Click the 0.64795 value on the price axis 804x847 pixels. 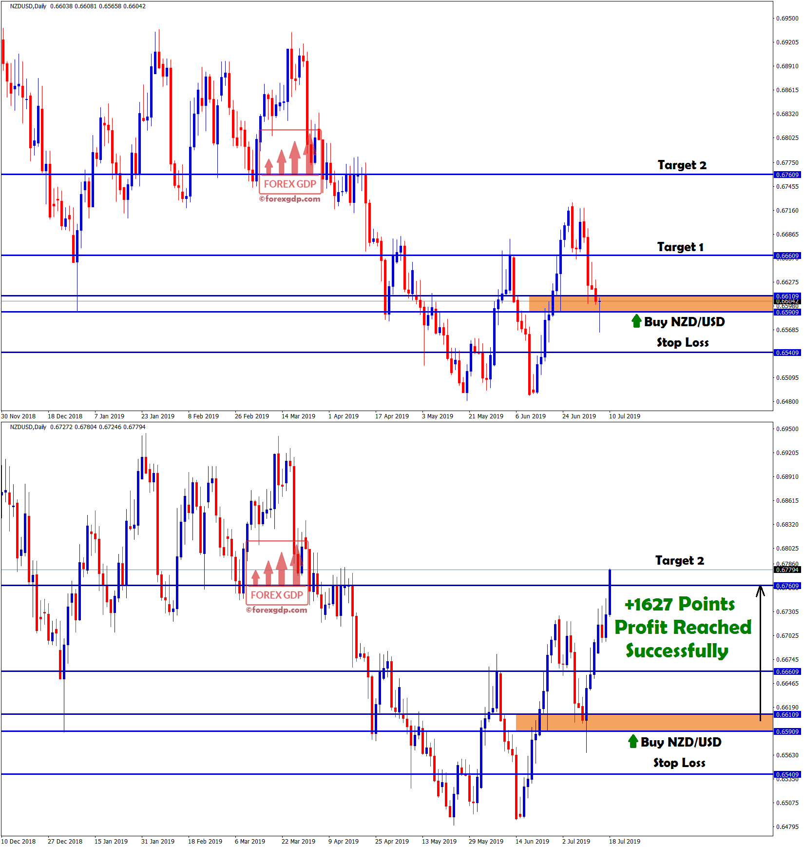[x=787, y=827]
